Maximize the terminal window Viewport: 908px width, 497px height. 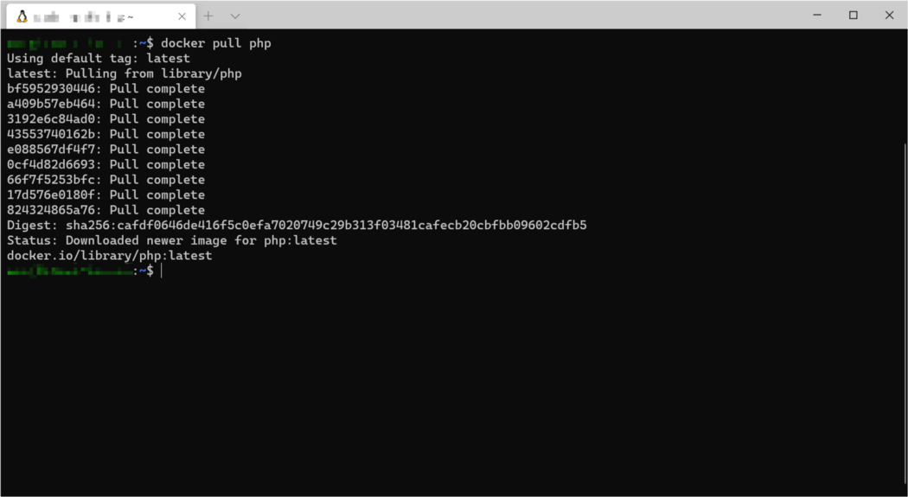[853, 15]
